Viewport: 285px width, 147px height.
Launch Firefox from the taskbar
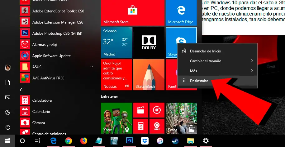click(84, 141)
